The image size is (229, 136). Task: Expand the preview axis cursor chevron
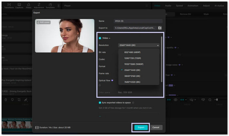pos(195,100)
